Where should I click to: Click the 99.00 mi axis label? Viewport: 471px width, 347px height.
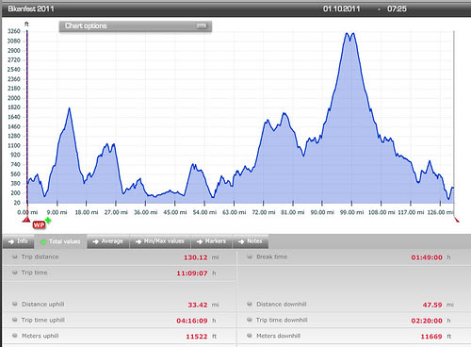click(x=351, y=212)
